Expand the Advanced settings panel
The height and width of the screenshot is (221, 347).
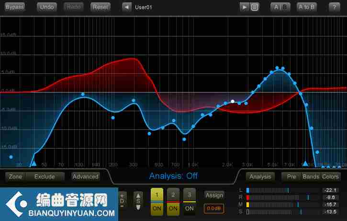pos(85,177)
